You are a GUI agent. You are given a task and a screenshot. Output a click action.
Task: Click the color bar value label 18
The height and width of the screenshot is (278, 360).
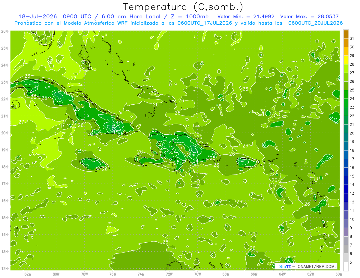[352, 150]
